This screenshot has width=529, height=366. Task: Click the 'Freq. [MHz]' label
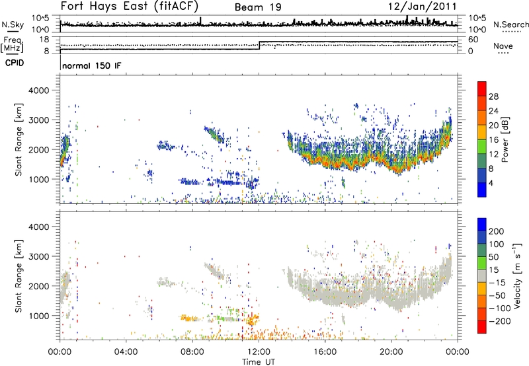[x=13, y=44]
